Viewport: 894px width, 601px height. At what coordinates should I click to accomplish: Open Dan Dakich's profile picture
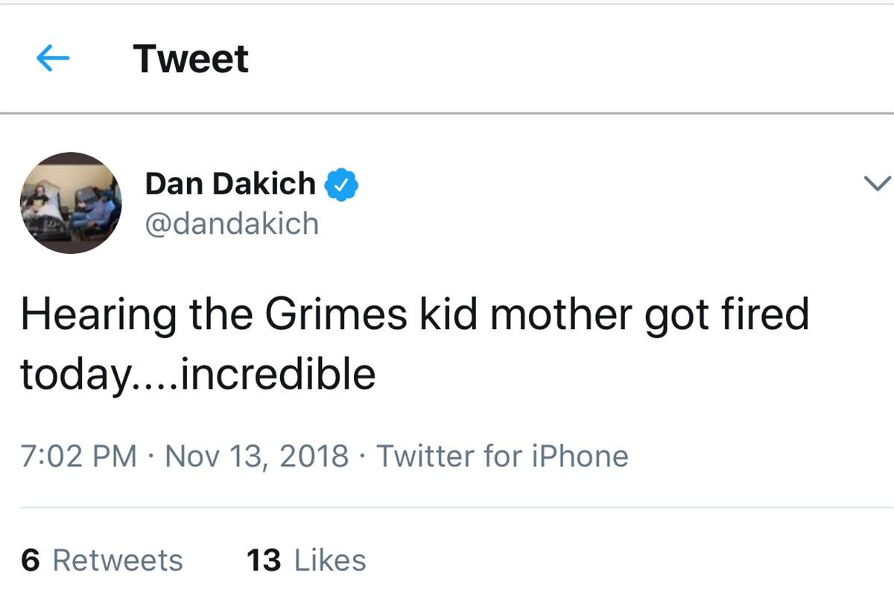(x=70, y=203)
